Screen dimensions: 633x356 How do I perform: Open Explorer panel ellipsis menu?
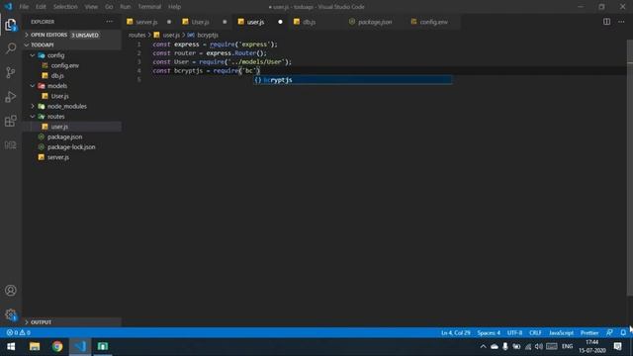tap(110, 22)
